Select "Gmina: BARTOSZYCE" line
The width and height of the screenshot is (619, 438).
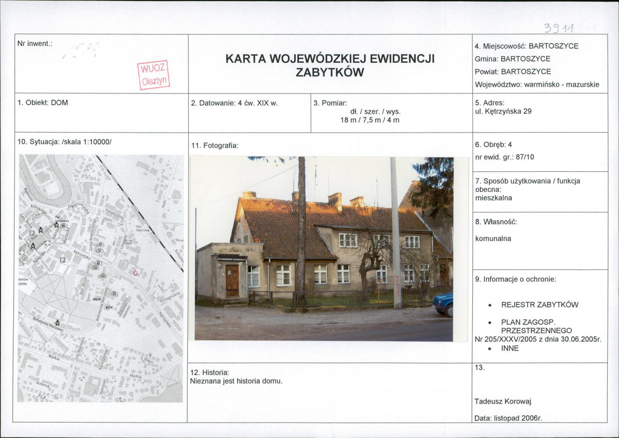[513, 59]
